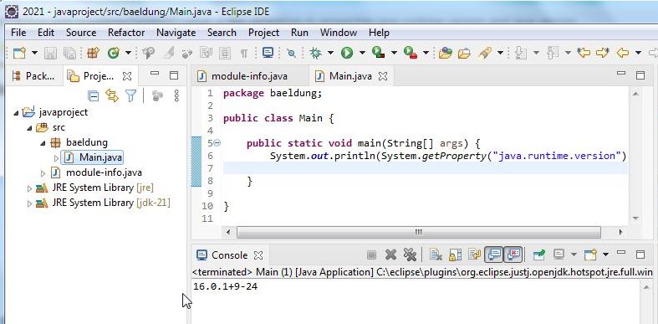The image size is (658, 324).
Task: Click Back to previous edit location arrow
Action: 584,53
